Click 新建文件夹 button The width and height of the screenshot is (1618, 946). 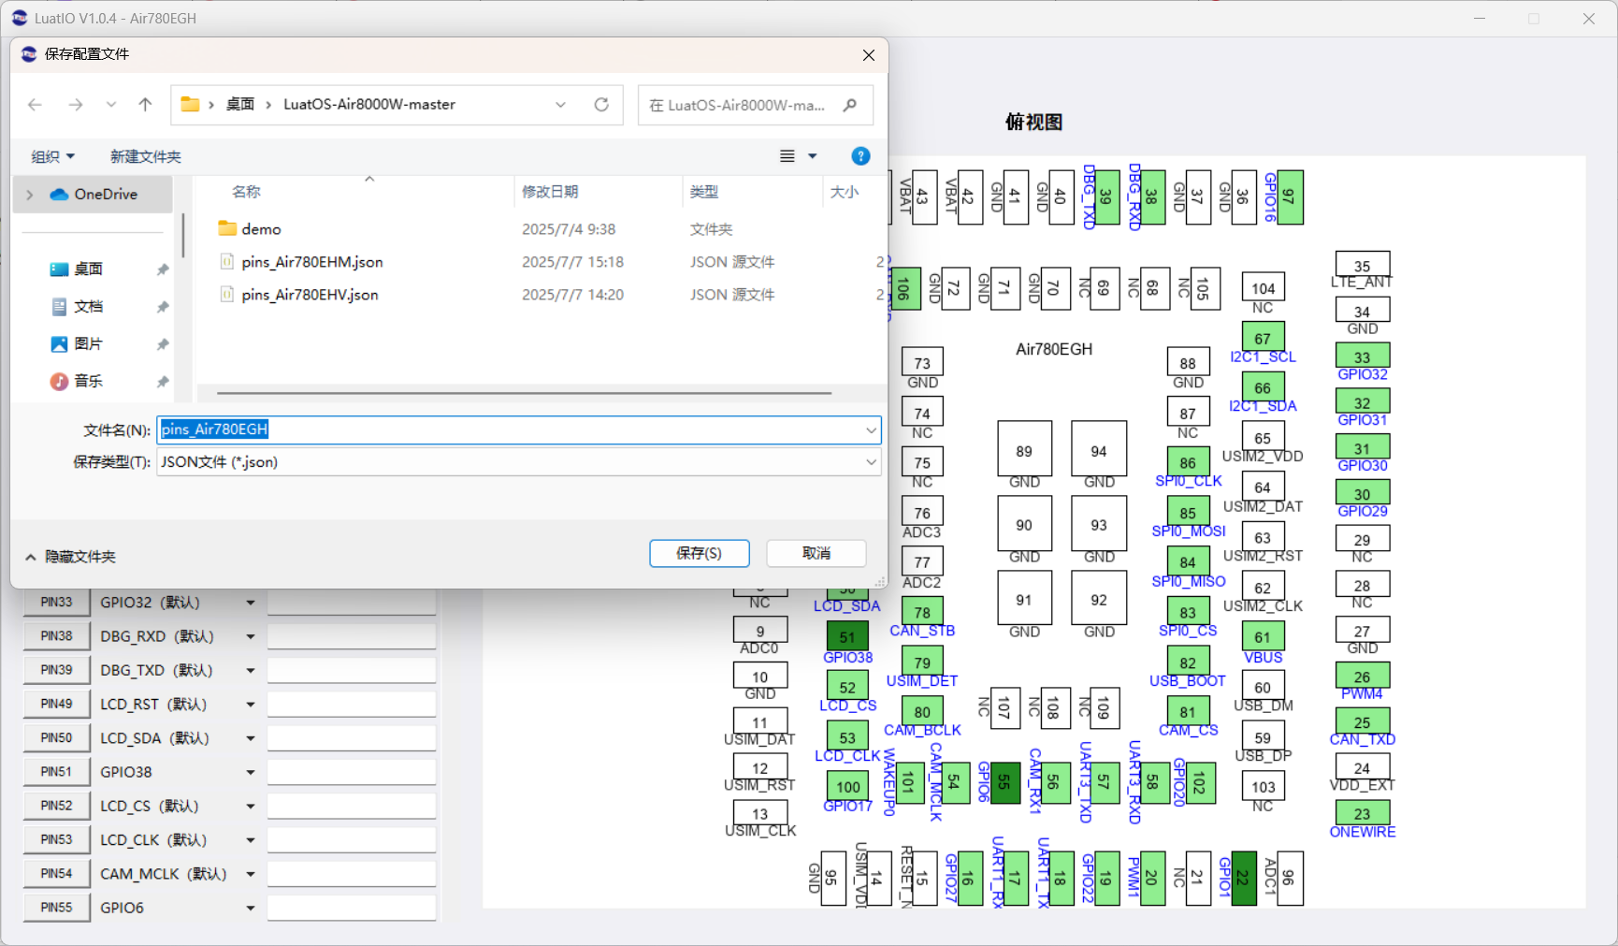(145, 156)
